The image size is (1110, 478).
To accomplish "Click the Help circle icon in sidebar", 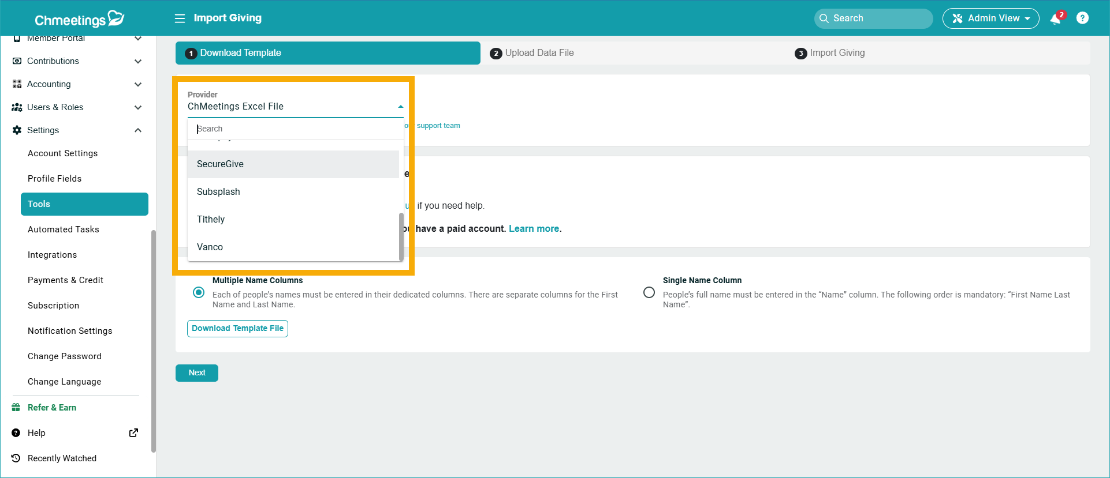I will [16, 433].
